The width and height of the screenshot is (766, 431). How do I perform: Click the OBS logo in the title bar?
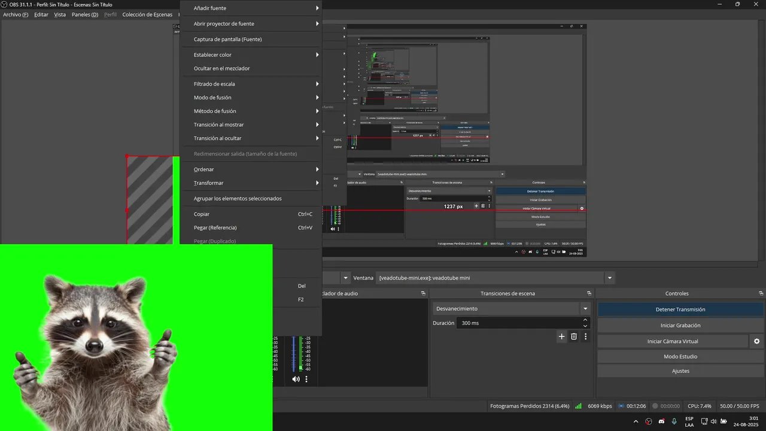(x=5, y=4)
